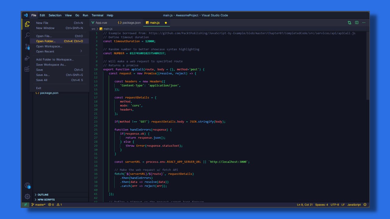The image size is (390, 219).
Task: Click the warnings count in status bar
Action: 59,205
